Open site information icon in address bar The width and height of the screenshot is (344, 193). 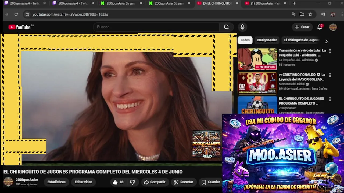click(27, 14)
